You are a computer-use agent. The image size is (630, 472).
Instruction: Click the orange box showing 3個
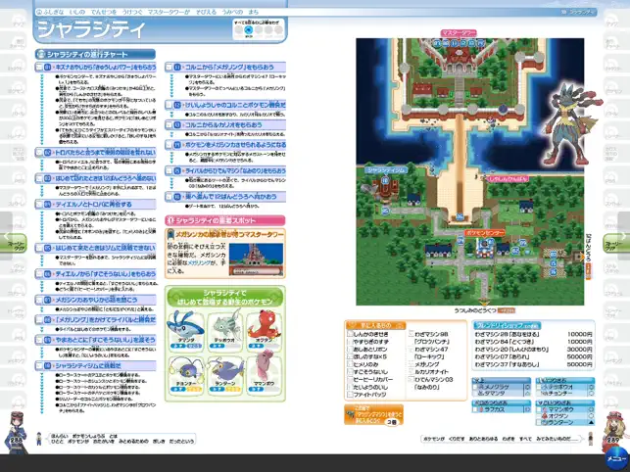pos(373,415)
